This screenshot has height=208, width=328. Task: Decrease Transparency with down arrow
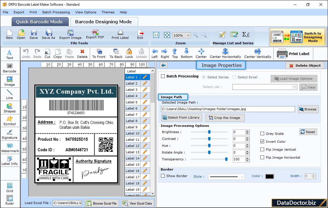click(x=247, y=161)
